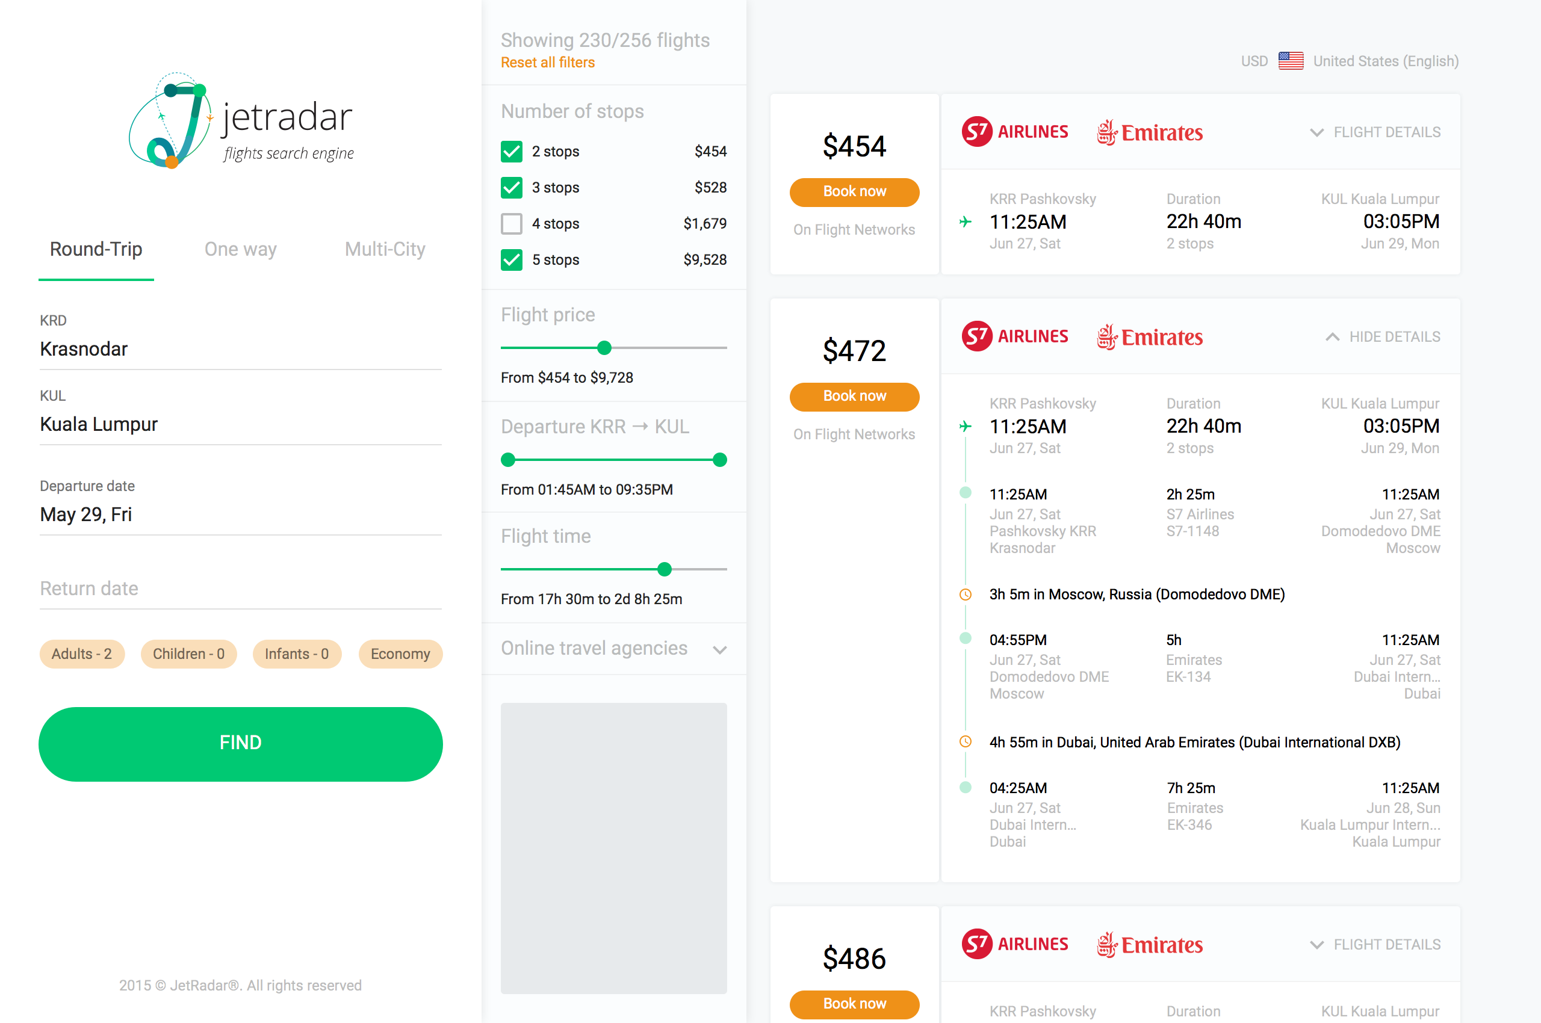The width and height of the screenshot is (1541, 1023).
Task: Click '3h 5m in Moscow' layover text
Action: (x=1137, y=595)
